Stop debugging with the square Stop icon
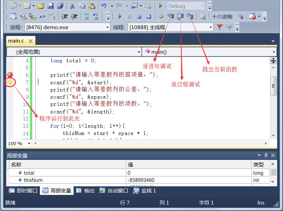283x211 pixels. 139,16
